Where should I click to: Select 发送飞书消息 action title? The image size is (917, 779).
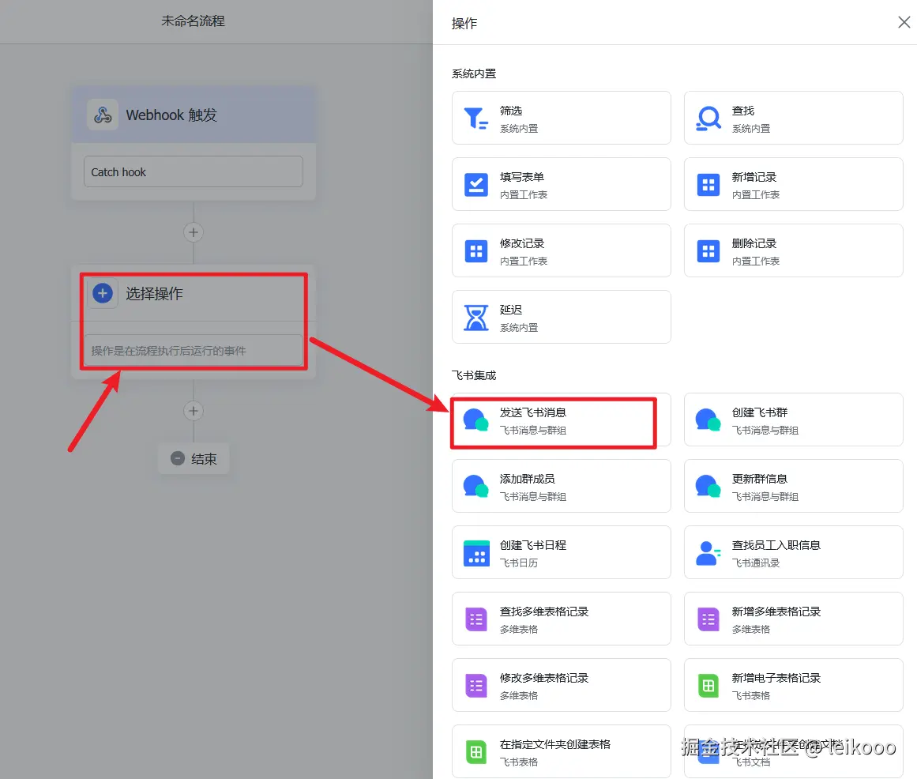tap(533, 412)
